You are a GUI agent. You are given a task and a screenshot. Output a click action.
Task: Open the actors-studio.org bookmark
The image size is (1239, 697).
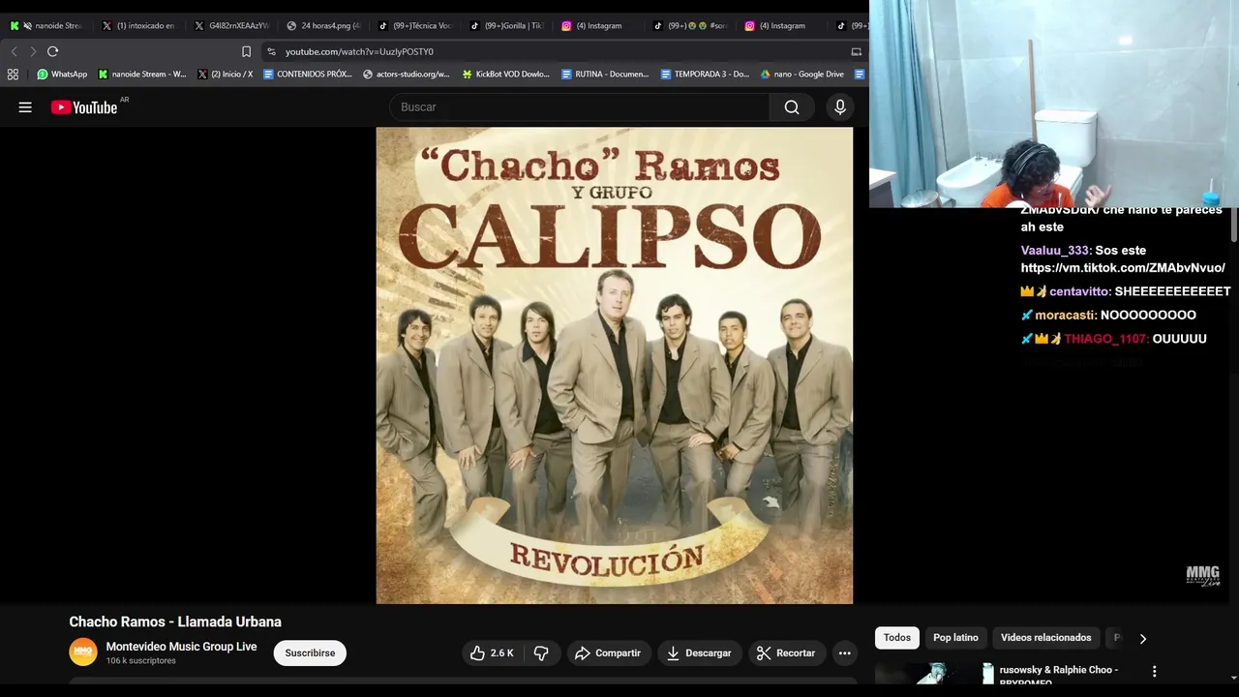pyautogui.click(x=407, y=74)
